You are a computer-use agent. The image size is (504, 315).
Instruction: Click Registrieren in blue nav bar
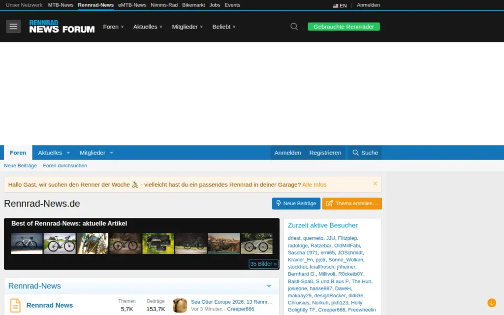pos(325,153)
